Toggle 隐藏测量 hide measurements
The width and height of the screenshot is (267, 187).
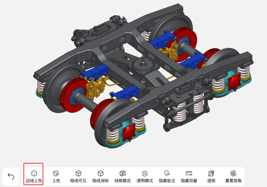tap(189, 177)
